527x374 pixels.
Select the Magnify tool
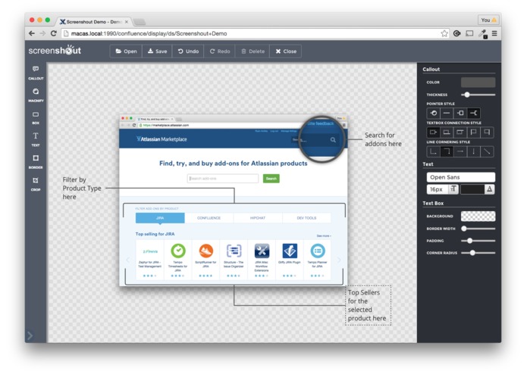36,95
